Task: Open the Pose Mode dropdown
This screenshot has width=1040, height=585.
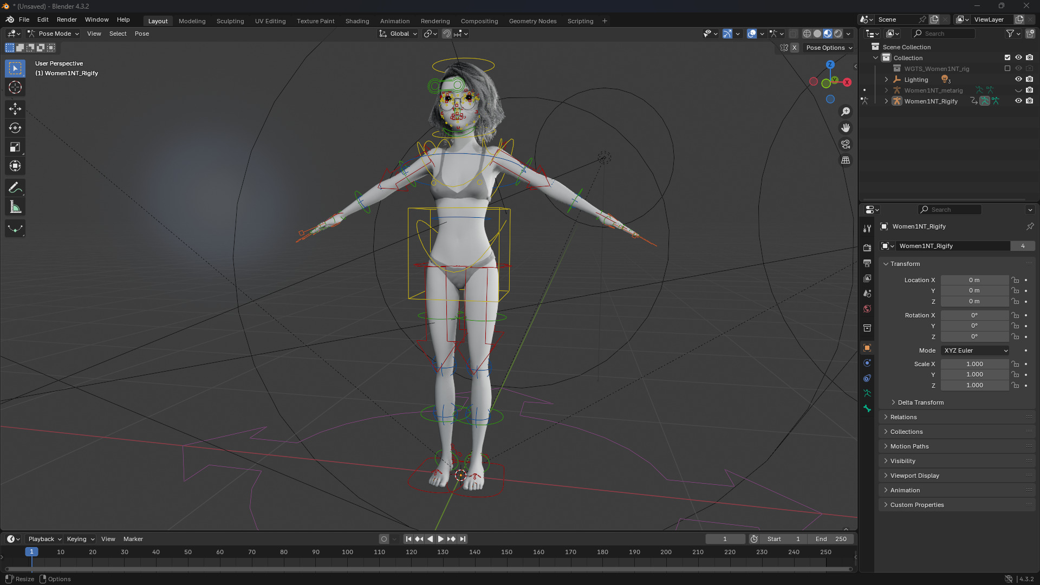Action: click(x=53, y=34)
